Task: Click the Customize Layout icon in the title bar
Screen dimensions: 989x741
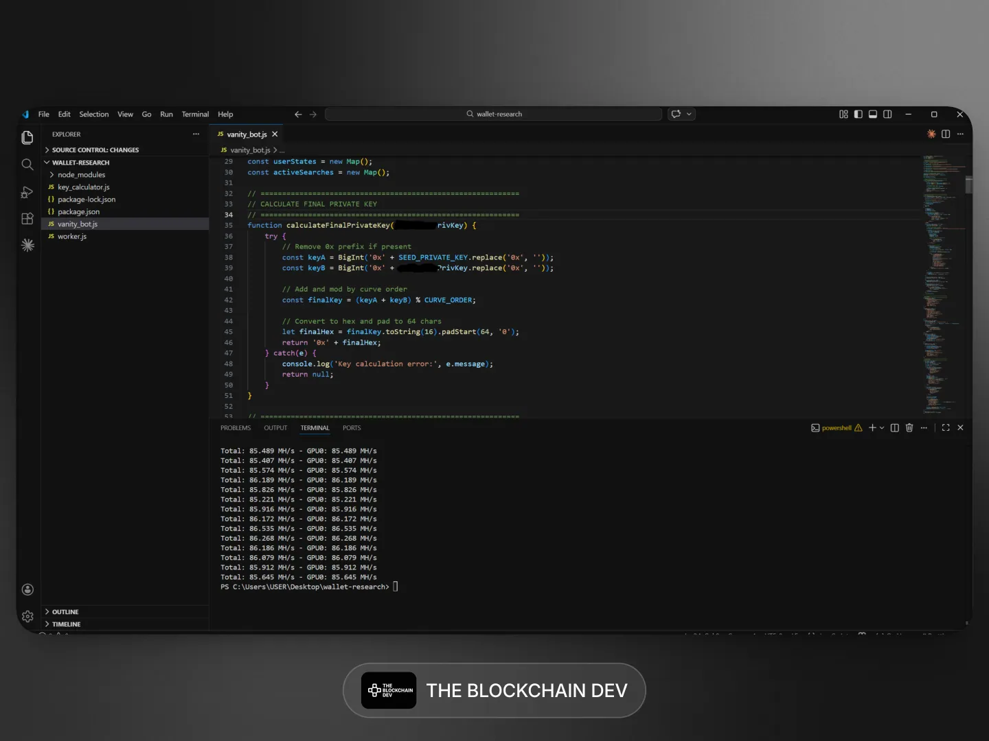Action: point(843,115)
